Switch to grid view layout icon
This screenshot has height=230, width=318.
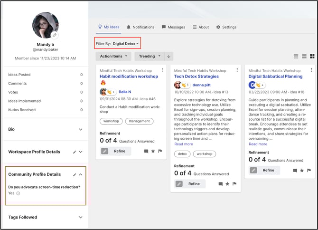(x=312, y=56)
